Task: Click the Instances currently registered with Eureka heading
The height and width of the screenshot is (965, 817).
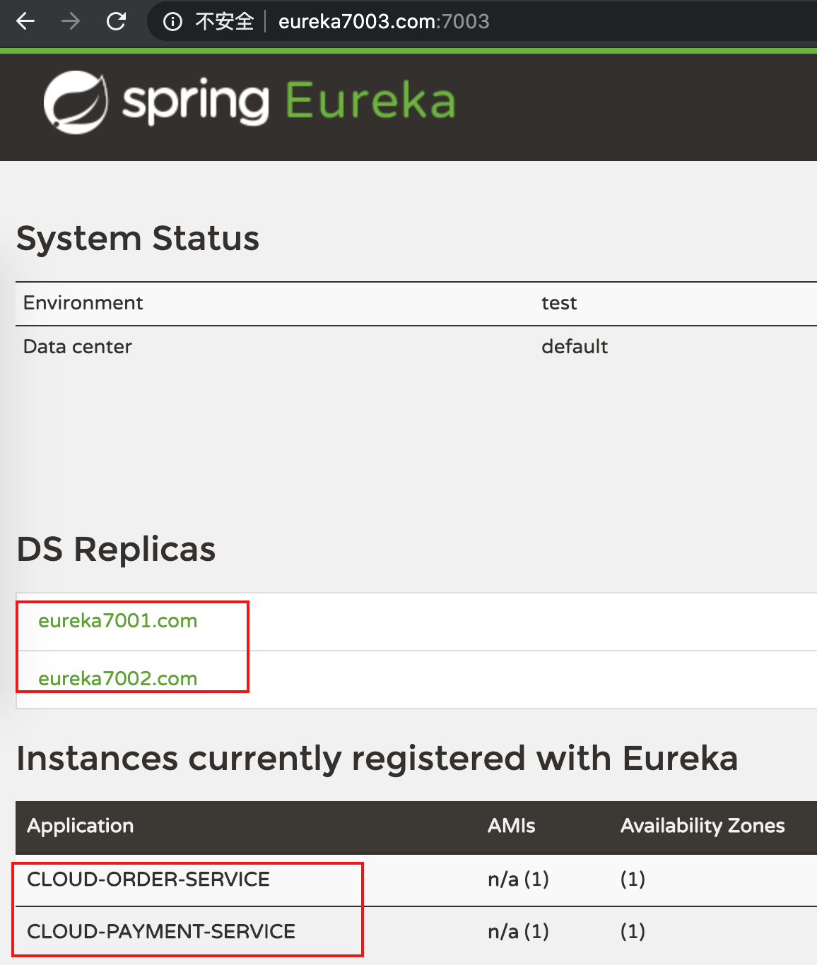Action: pos(377,759)
